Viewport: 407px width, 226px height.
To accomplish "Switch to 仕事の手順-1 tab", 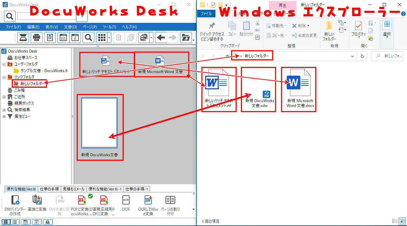I will tap(137, 189).
